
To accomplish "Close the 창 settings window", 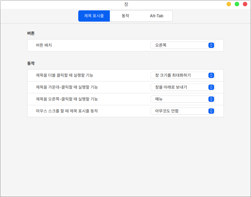I will tap(245, 4).
